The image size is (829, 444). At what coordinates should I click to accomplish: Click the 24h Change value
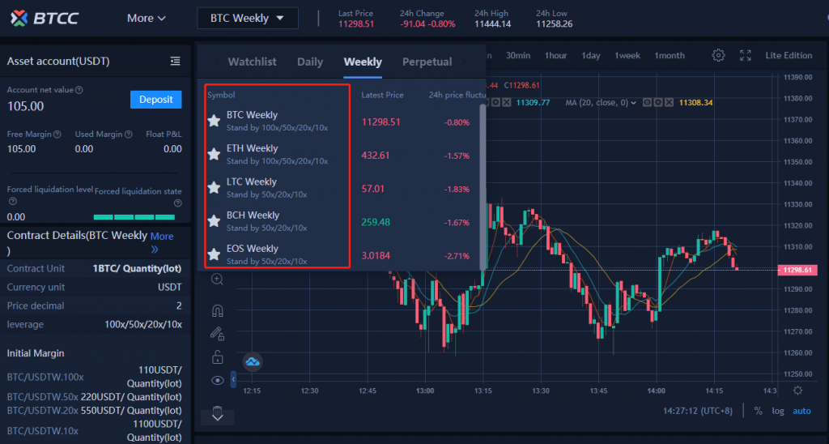(x=427, y=23)
